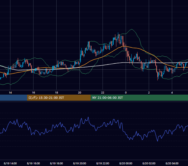188x166 pixels.
Task: Click the 4 hour label on price chart axis
Action: (172, 93)
